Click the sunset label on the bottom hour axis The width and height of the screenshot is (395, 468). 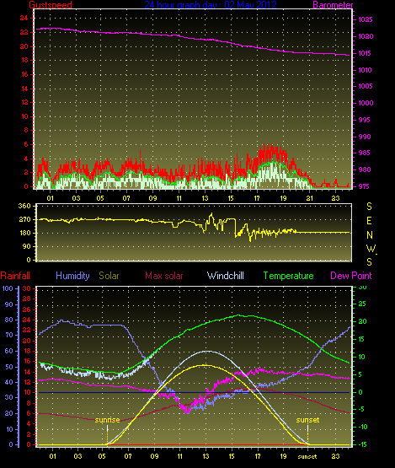[x=307, y=457]
